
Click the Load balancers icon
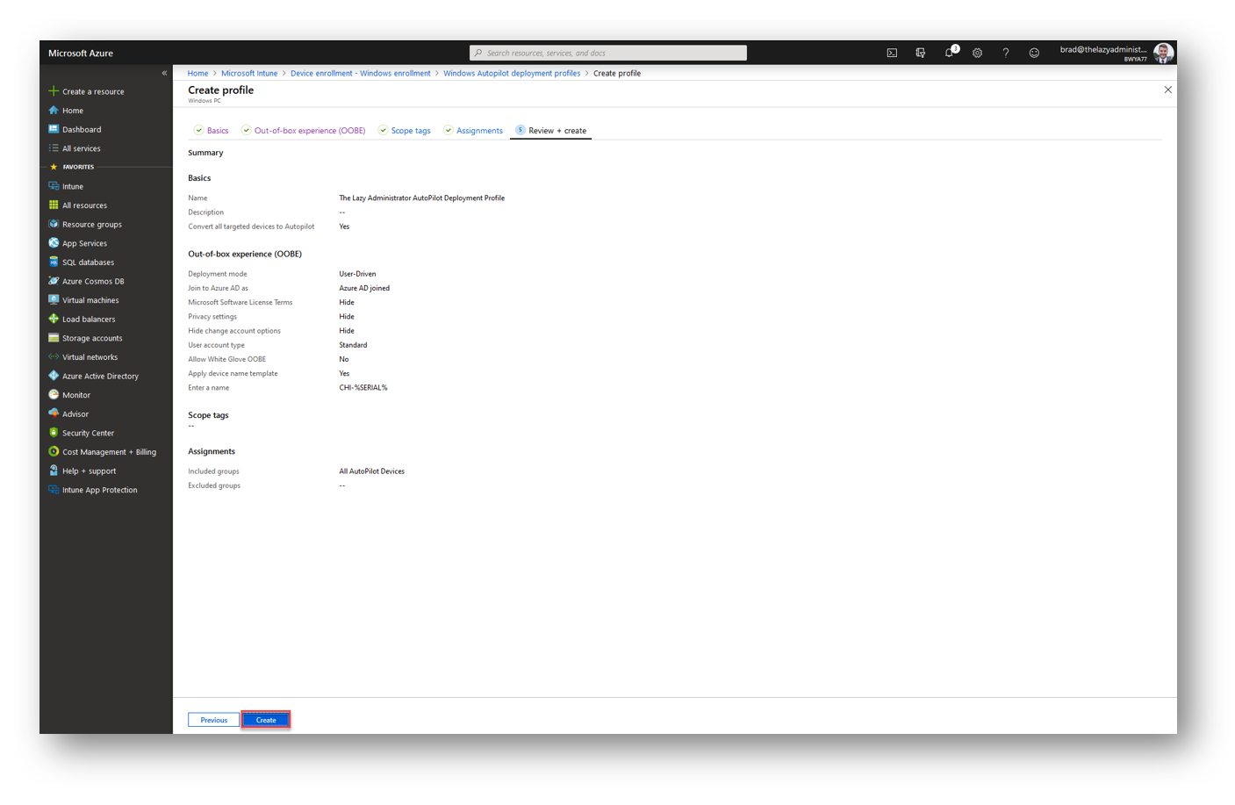(54, 319)
